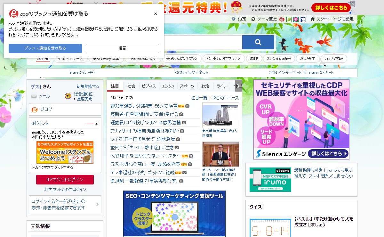Select the pink flower theme icon
384x237 pixels.
click(x=296, y=19)
